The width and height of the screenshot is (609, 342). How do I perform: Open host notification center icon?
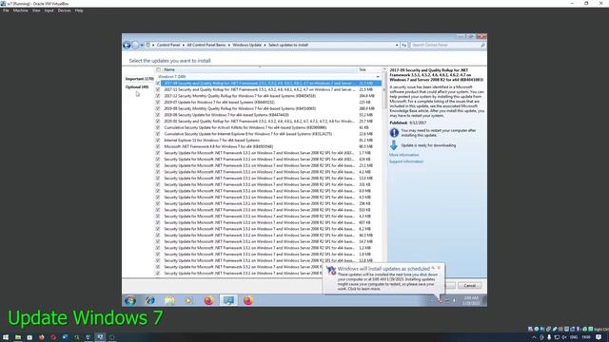[599, 337]
